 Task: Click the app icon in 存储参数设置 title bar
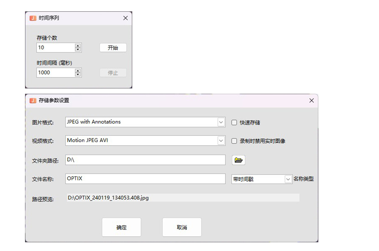click(x=33, y=101)
